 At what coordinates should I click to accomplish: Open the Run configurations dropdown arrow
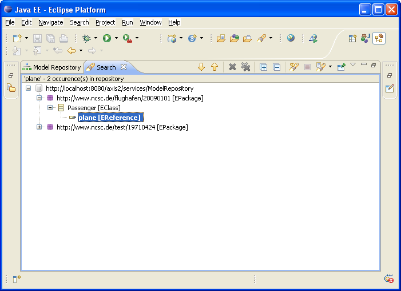pos(116,38)
